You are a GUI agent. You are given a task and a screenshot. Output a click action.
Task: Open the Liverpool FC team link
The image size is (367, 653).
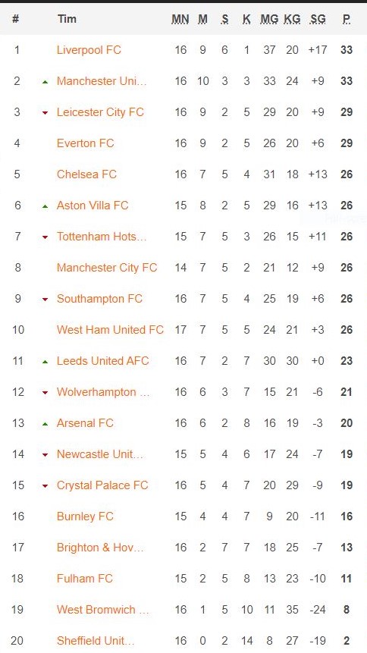(89, 50)
